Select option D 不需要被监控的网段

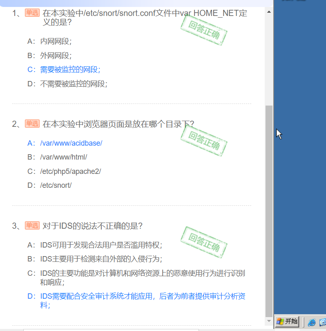point(67,84)
